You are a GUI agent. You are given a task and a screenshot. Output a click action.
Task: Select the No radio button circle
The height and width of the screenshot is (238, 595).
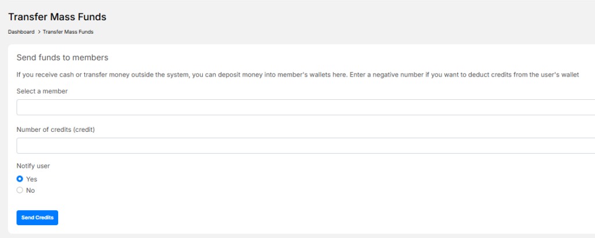tap(20, 190)
